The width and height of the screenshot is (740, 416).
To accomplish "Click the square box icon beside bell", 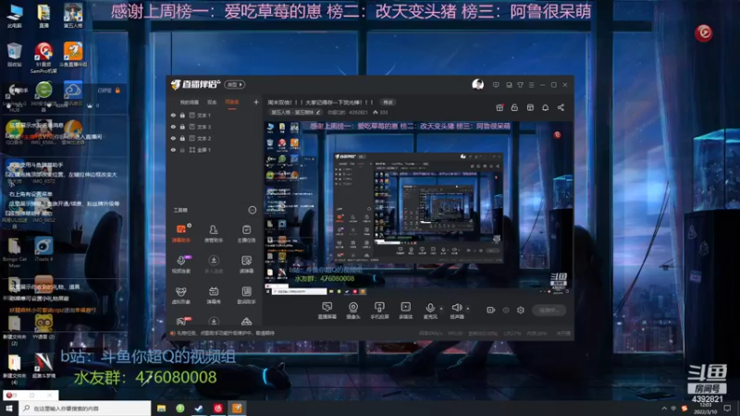I will point(530,107).
